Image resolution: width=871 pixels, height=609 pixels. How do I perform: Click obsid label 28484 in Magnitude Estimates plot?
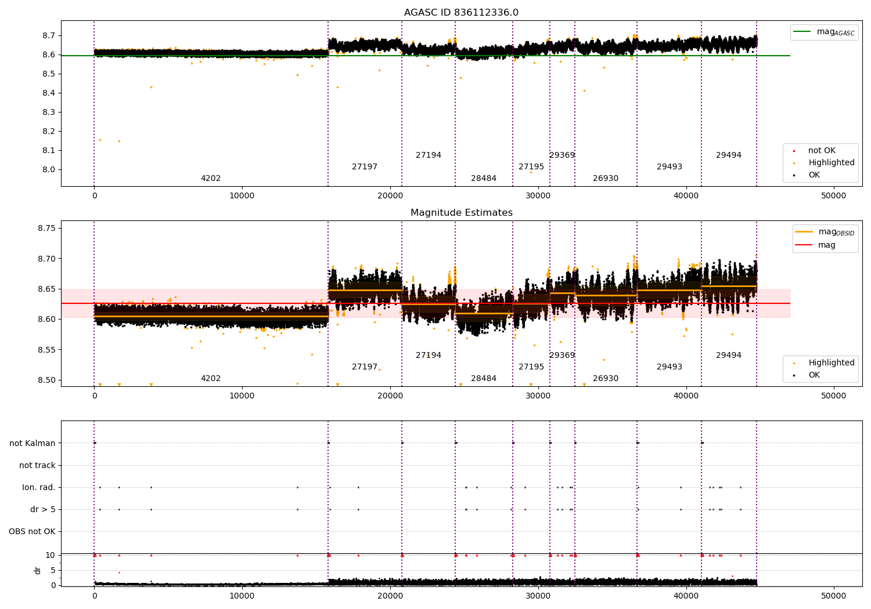click(484, 379)
